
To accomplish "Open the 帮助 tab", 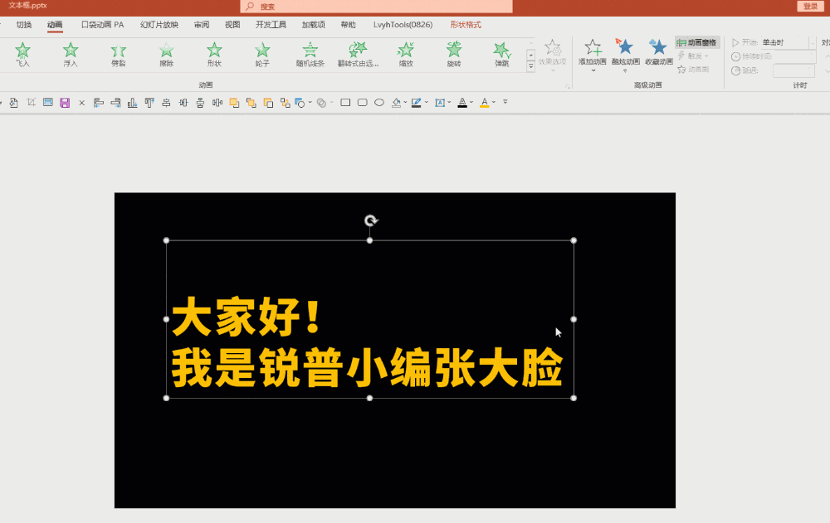I will (348, 25).
